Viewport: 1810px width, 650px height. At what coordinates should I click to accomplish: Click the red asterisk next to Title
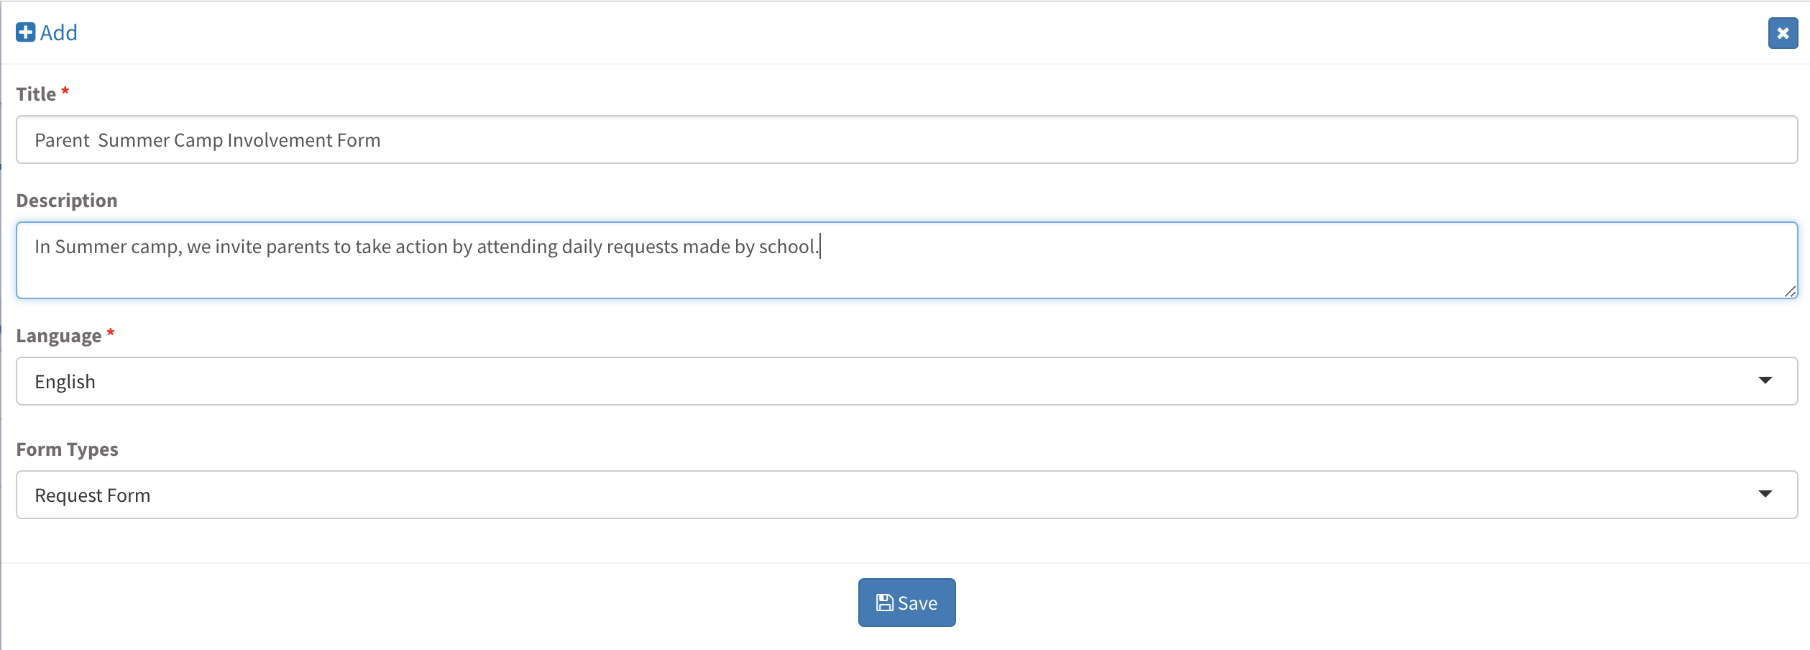tap(65, 91)
